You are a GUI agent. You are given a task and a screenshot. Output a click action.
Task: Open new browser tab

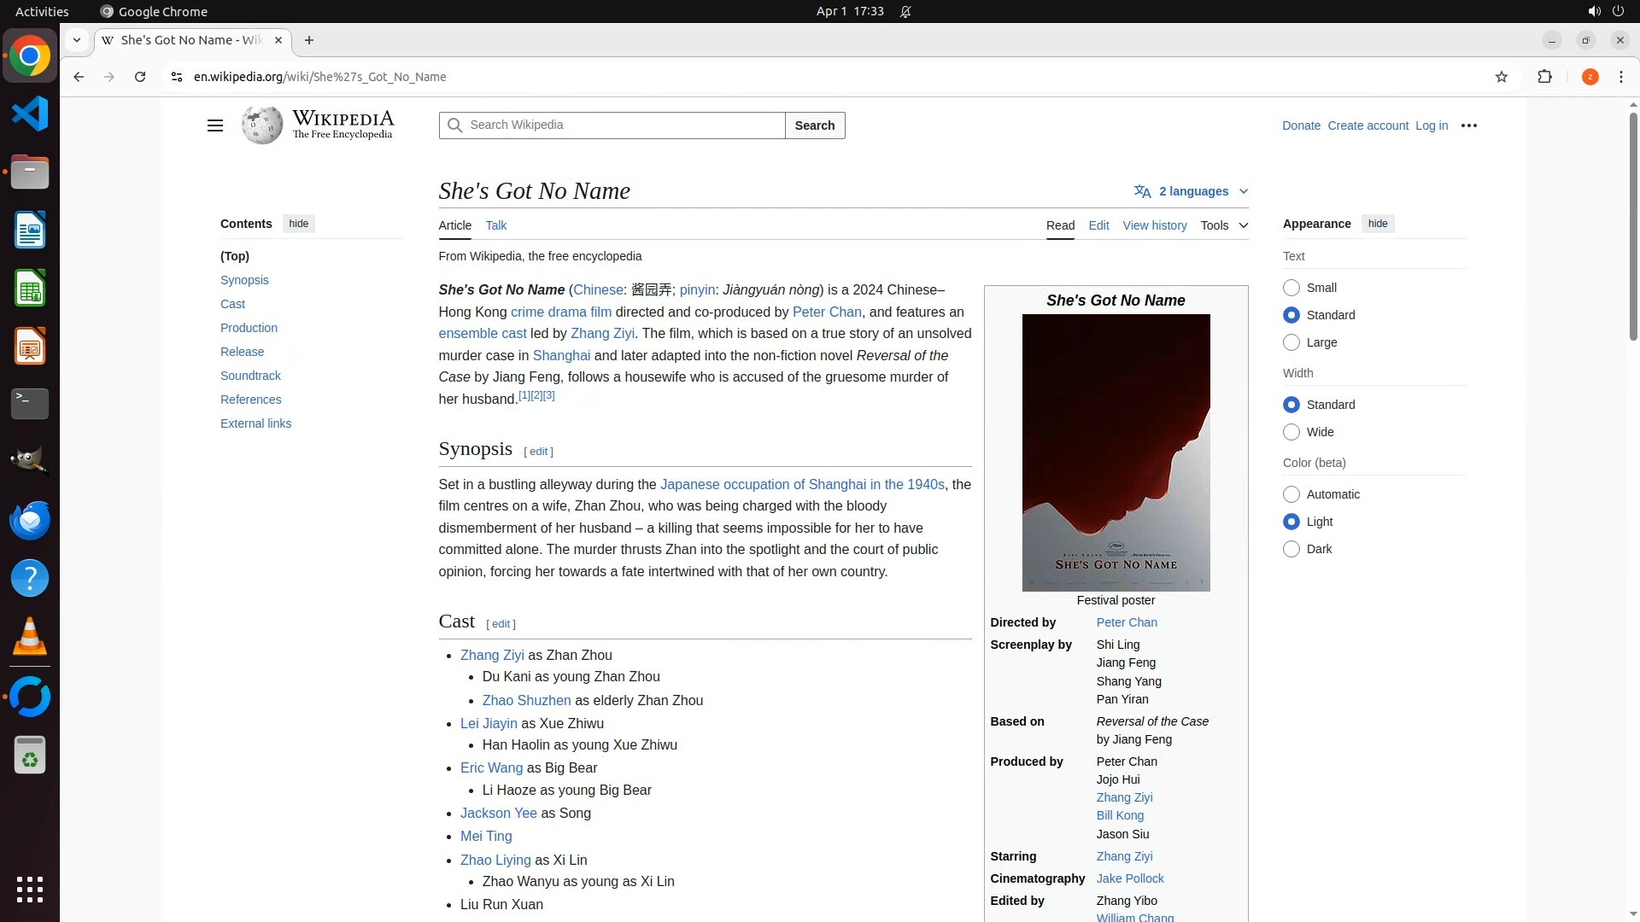[309, 40]
